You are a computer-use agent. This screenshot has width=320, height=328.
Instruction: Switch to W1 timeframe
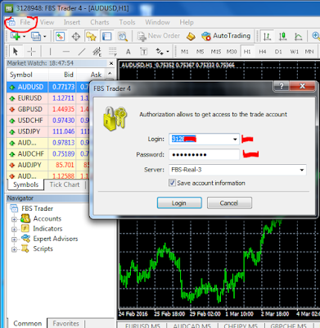[294, 52]
